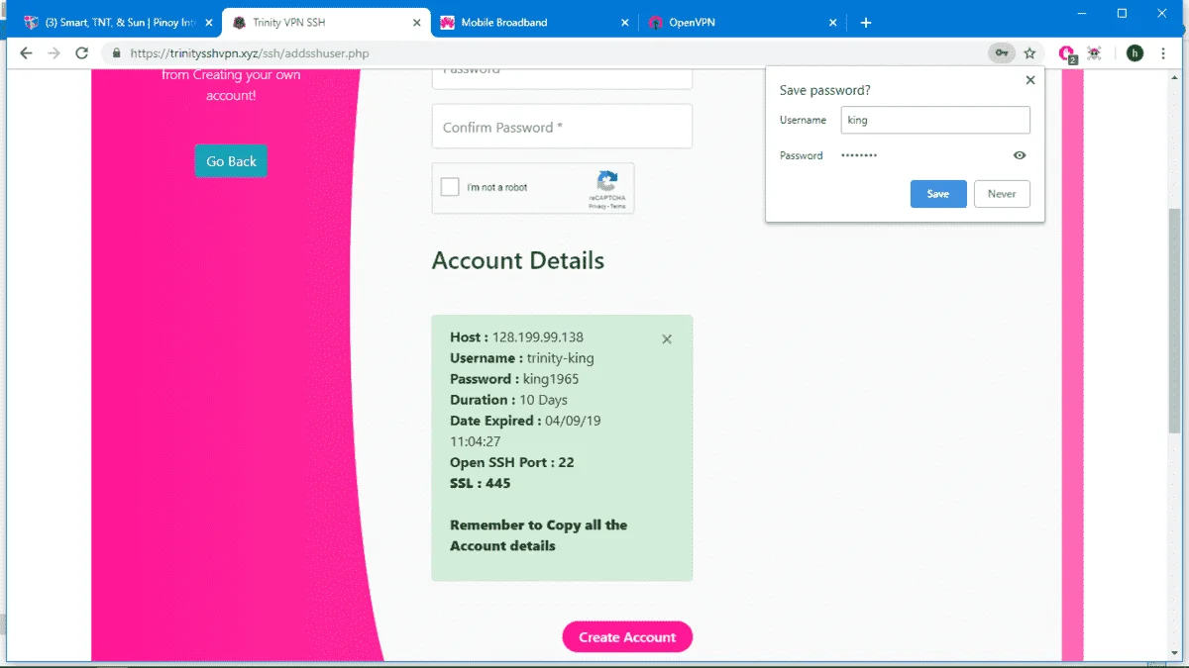Open the Chrome three-dot menu
Viewport: 1189px width, 668px height.
1164,53
